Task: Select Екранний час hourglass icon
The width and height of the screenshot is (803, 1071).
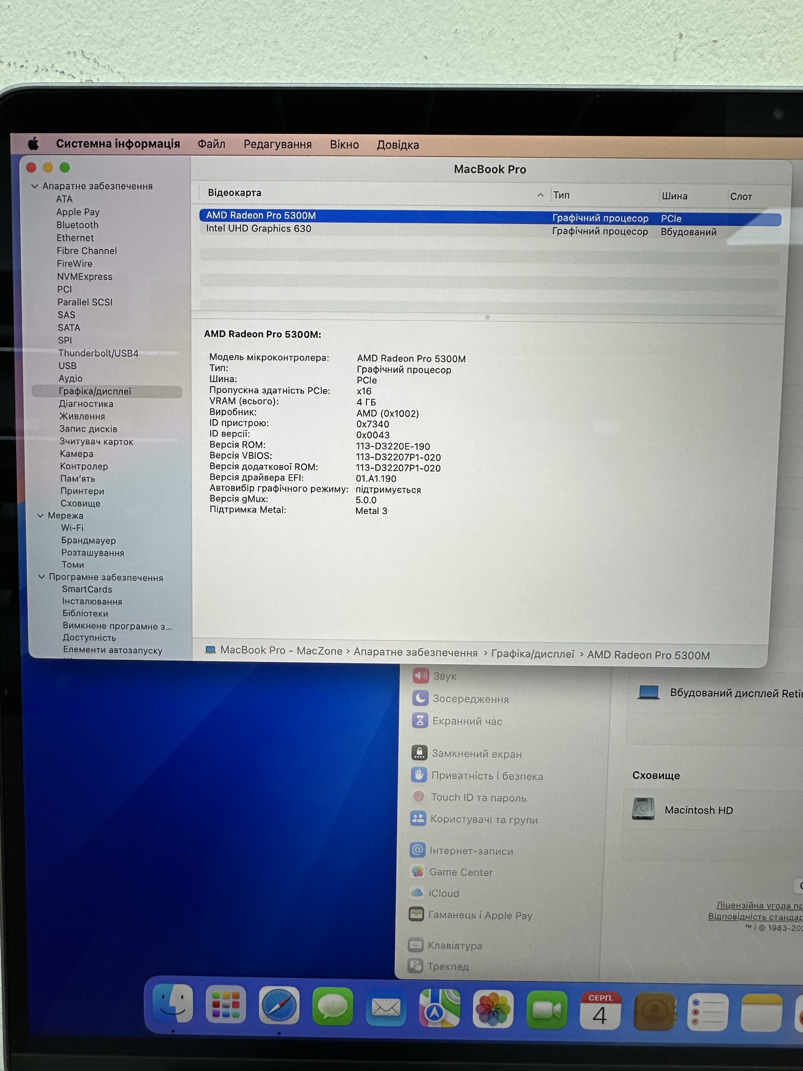Action: (x=419, y=720)
